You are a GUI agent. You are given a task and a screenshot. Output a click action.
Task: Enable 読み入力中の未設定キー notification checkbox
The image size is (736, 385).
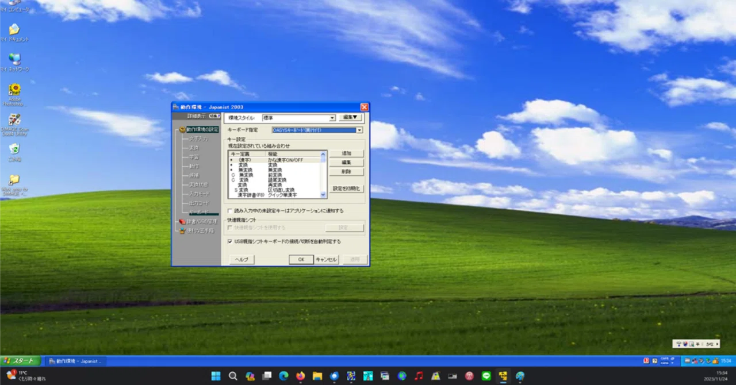(x=230, y=210)
